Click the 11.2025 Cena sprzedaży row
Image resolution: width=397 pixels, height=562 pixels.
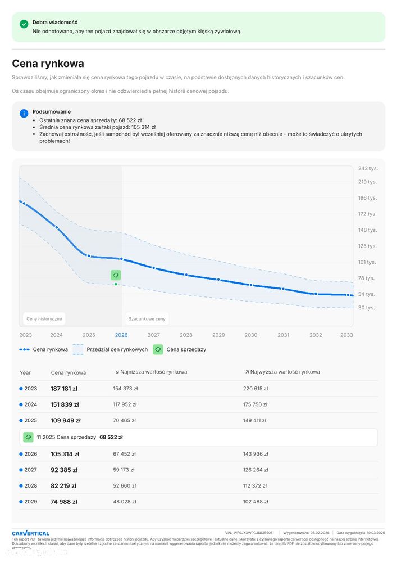point(199,437)
